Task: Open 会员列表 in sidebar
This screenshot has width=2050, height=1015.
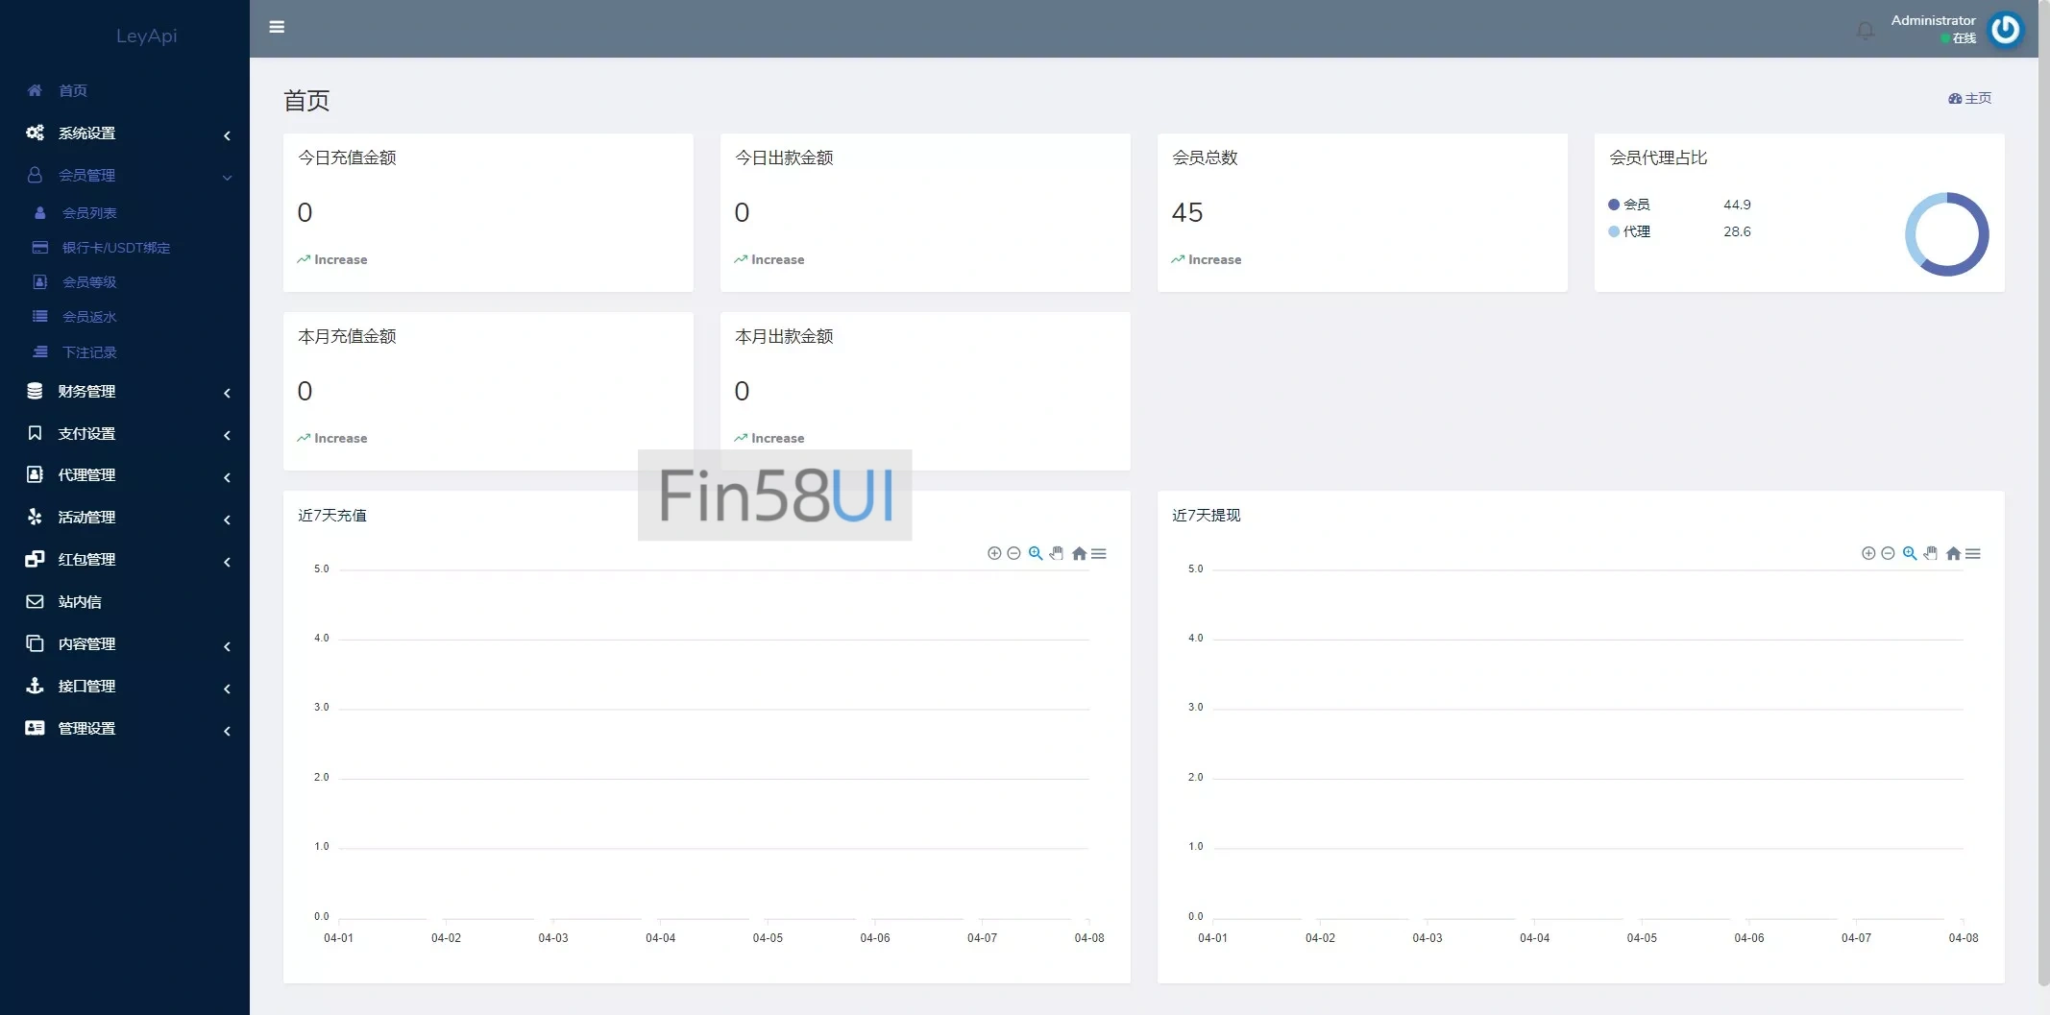Action: pos(89,213)
